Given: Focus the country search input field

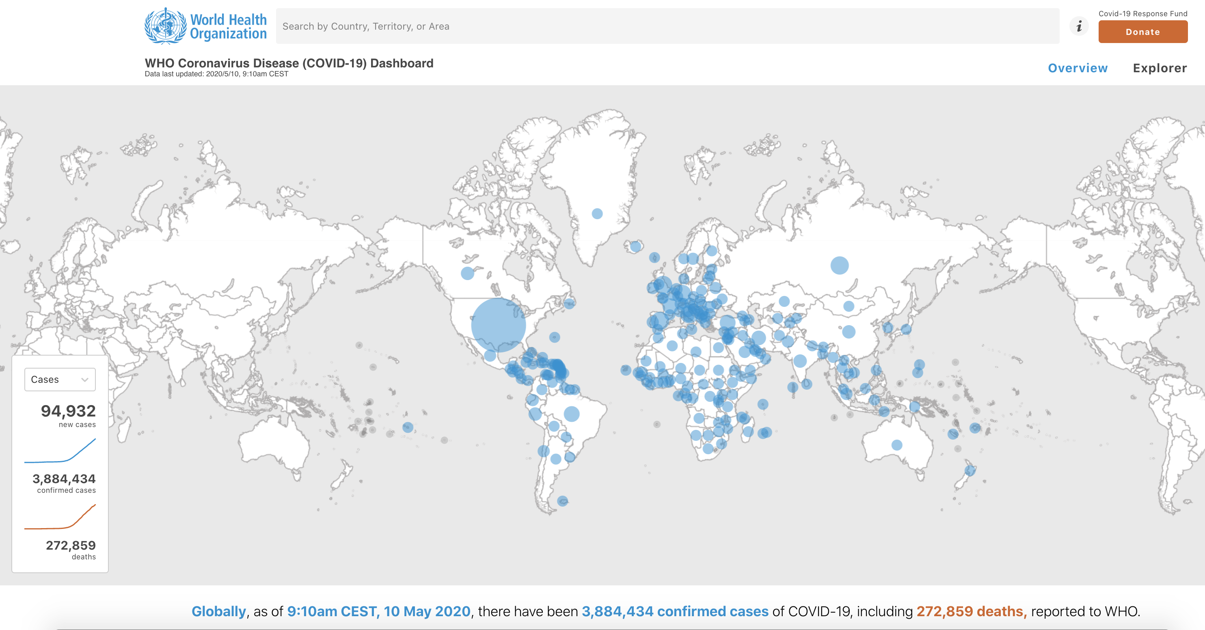Looking at the screenshot, I should tap(667, 26).
